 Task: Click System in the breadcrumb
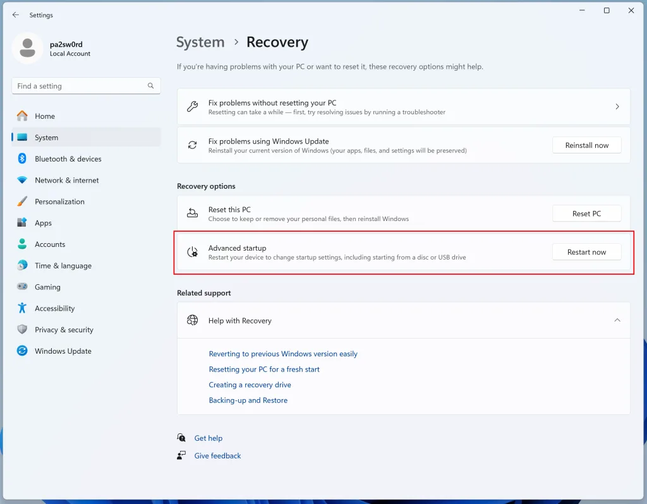point(200,42)
